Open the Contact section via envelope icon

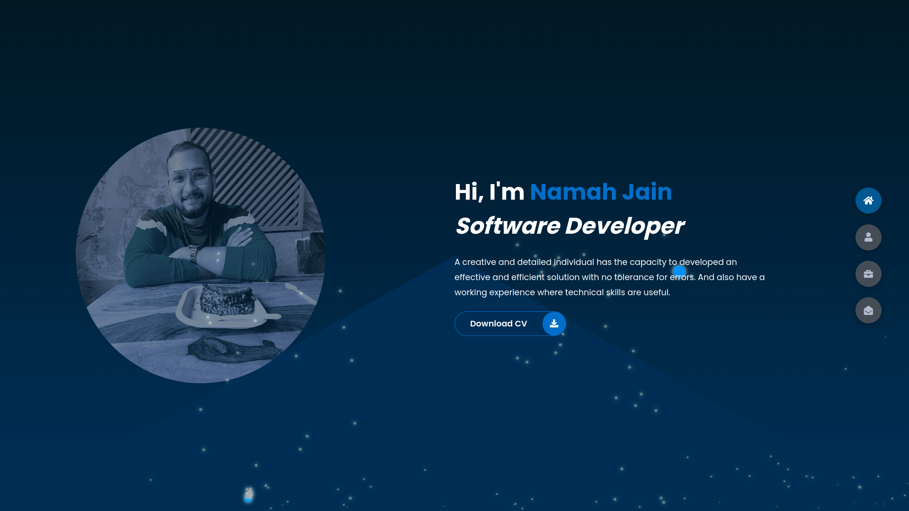tap(868, 310)
